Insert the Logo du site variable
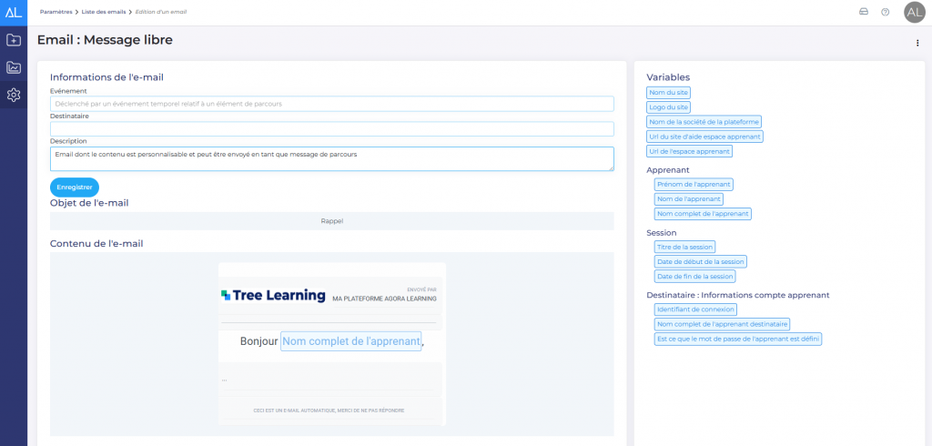932x446 pixels. coord(669,107)
